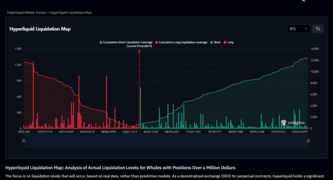
Task: Click the Hyperliquid Liquidation Map breadcrumb item
Action: [71, 12]
